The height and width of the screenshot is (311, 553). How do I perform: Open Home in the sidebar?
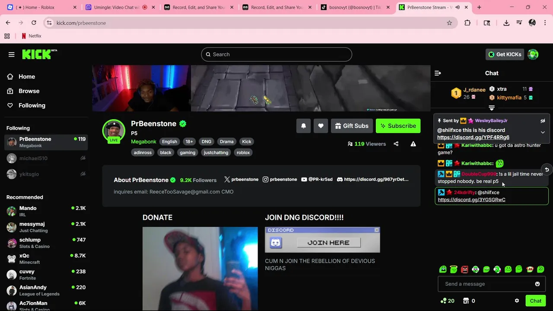(27, 76)
